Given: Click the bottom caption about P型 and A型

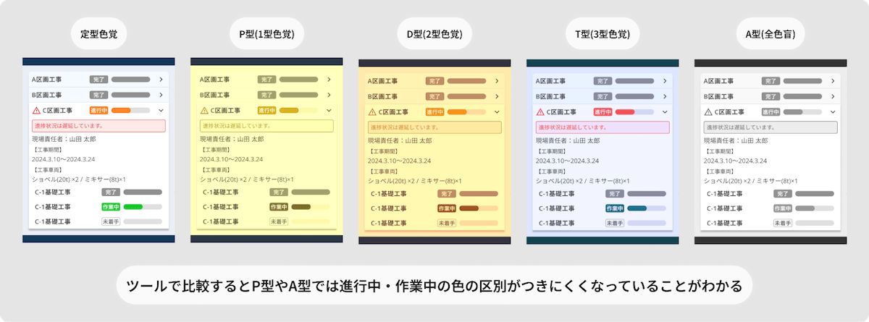Looking at the screenshot, I should coord(434,286).
